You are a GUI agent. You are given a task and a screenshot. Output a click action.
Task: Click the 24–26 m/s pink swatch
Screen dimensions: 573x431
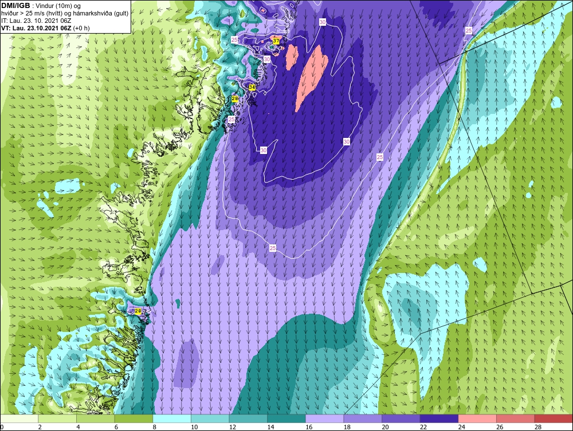click(x=477, y=418)
